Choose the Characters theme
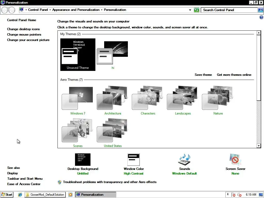Screen dimensions: 264x198 (x=148, y=100)
